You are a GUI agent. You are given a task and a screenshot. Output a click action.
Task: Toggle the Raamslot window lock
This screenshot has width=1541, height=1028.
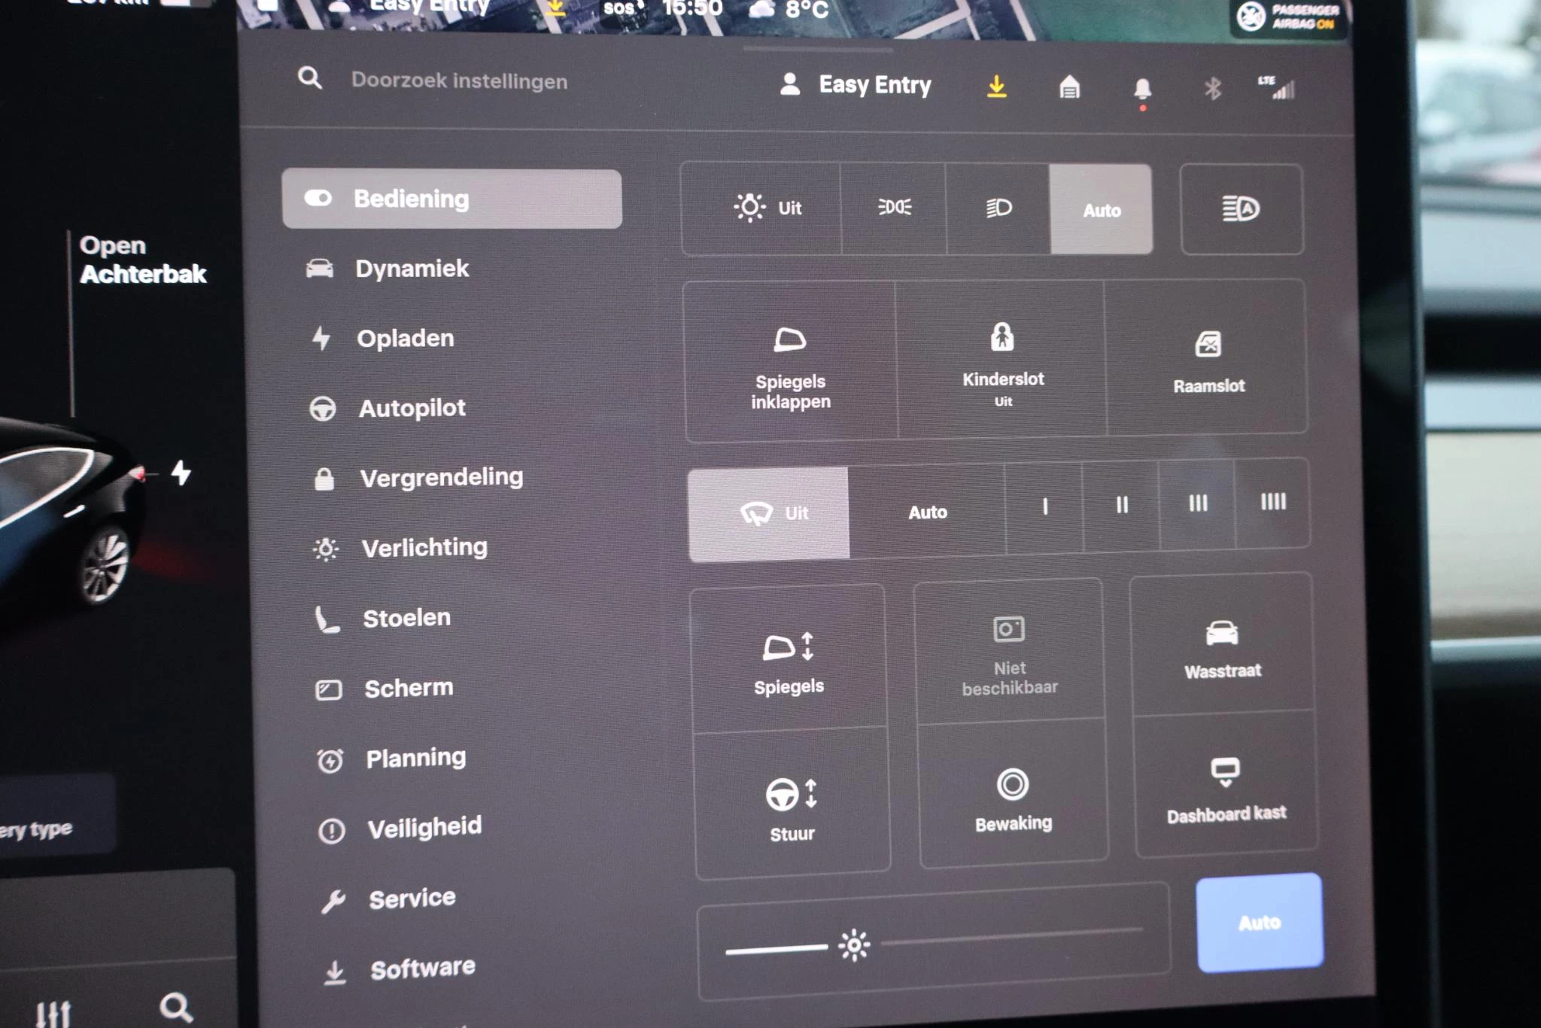(x=1208, y=360)
